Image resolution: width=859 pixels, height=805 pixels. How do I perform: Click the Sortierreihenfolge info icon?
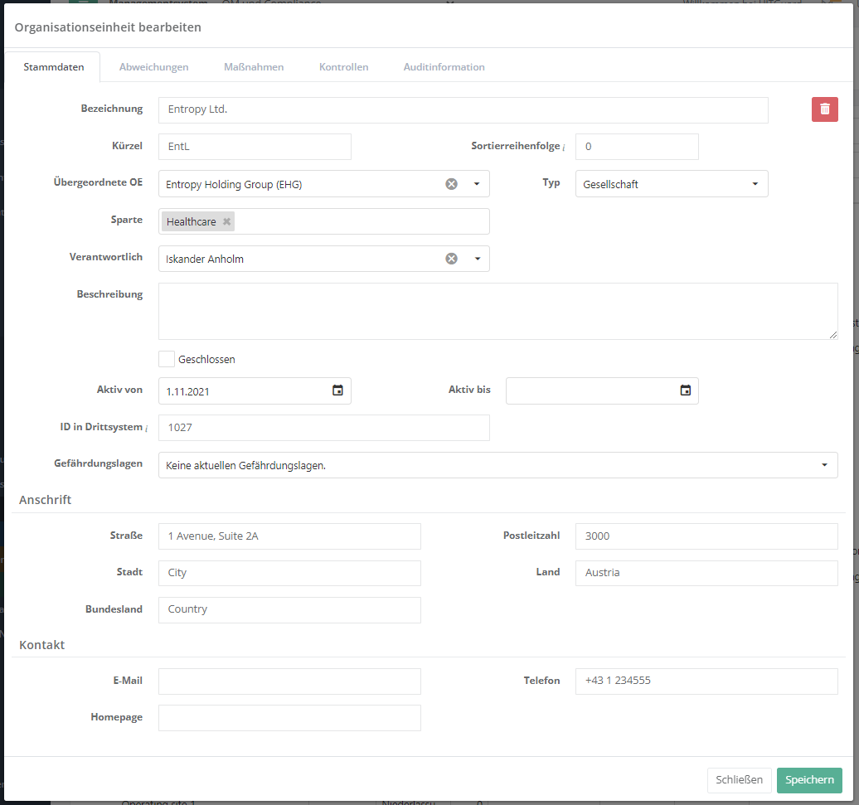click(x=564, y=148)
